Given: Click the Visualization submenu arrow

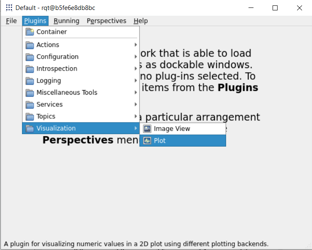Looking at the screenshot, I should point(136,128).
